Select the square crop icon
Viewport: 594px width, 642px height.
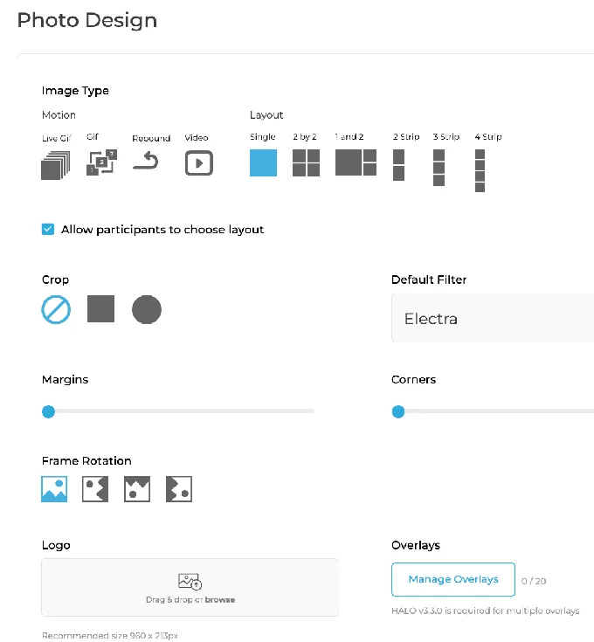click(x=100, y=308)
